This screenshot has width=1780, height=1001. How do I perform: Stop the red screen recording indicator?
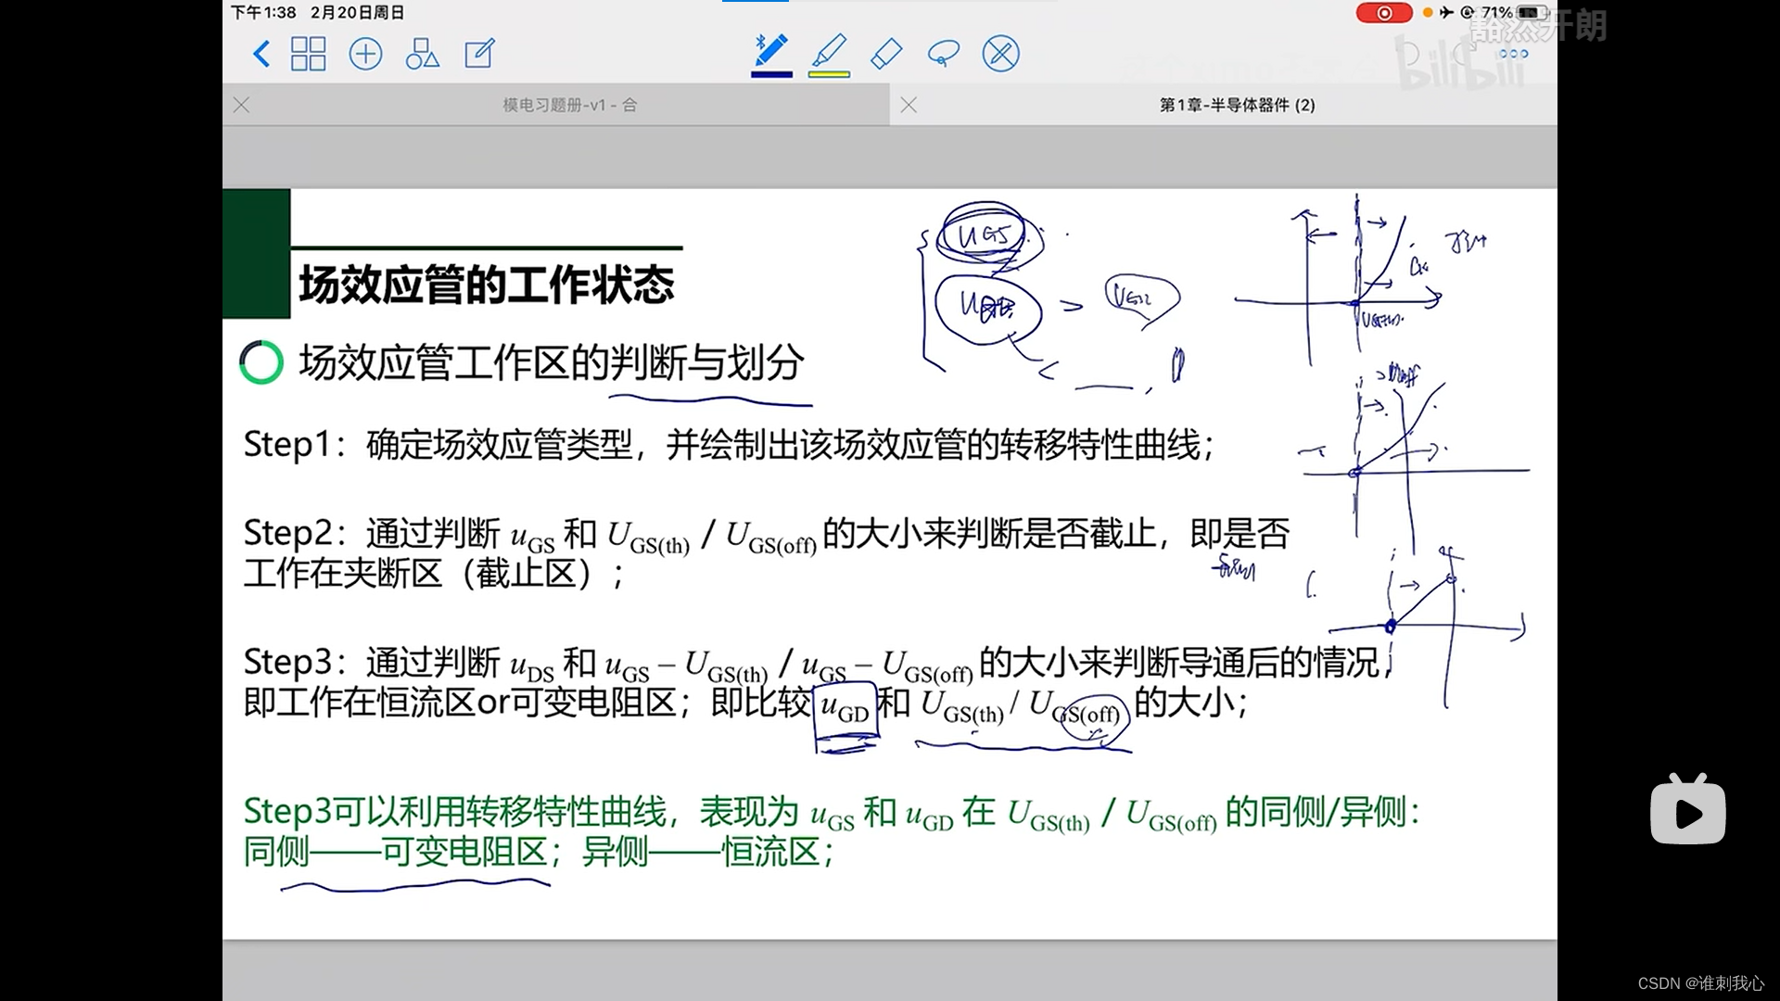[x=1383, y=13]
